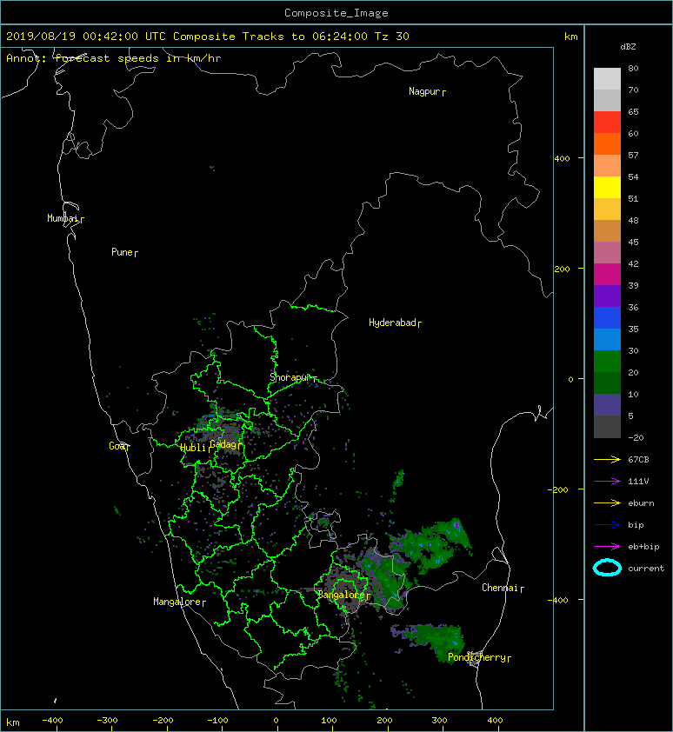This screenshot has height=732, width=673.
Task: Click the Gadag city label
Action: [223, 444]
